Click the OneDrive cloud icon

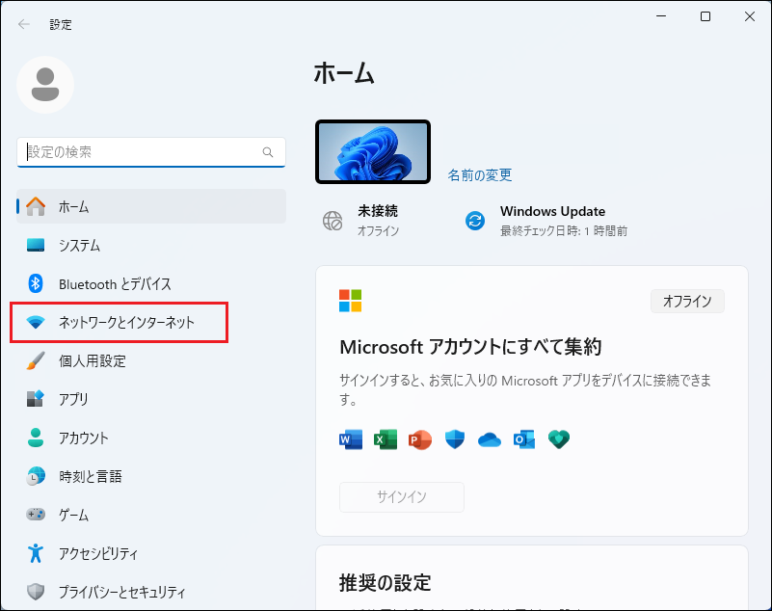[x=490, y=439]
